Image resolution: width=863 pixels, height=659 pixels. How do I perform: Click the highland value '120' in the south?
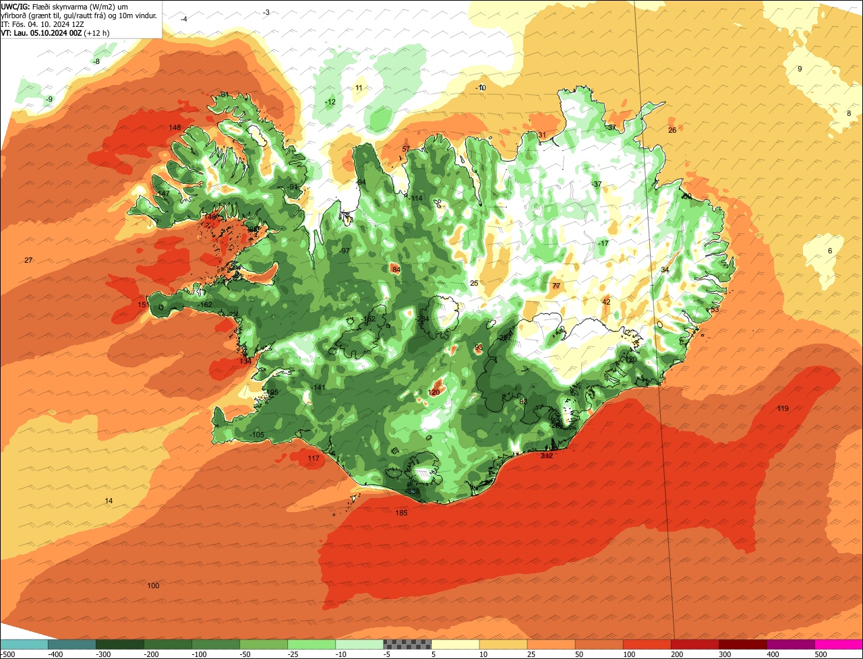tap(434, 393)
